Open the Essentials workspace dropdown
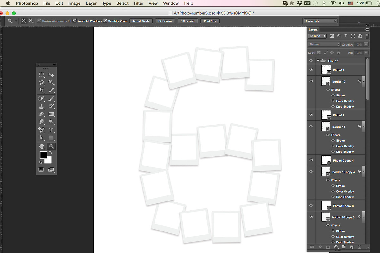Screen dimensions: 380x253 320,21
